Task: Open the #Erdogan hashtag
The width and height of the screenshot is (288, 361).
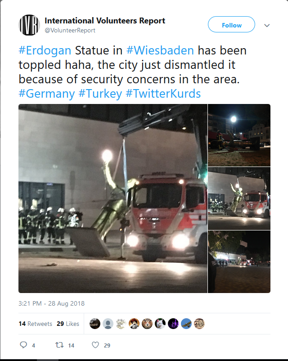Action: click(45, 50)
